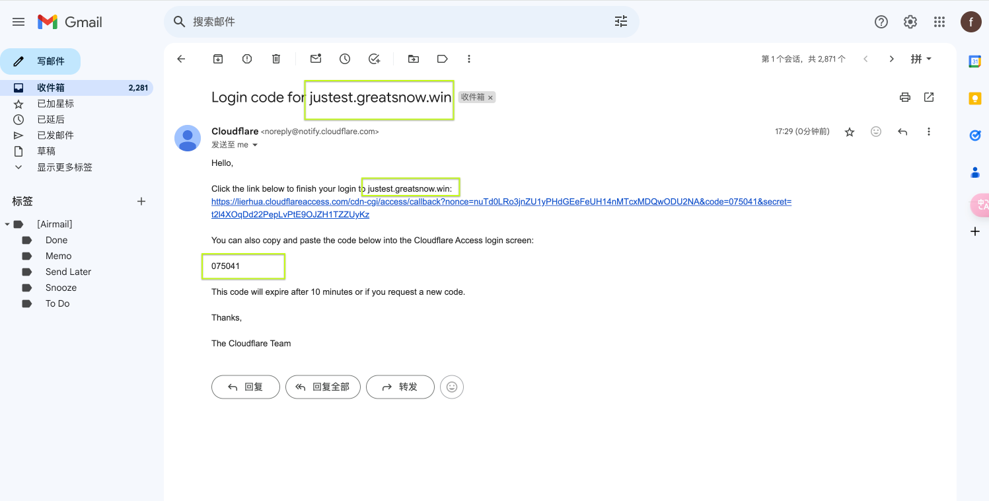Click the Gmail logo
This screenshot has height=501, width=989.
coord(70,22)
